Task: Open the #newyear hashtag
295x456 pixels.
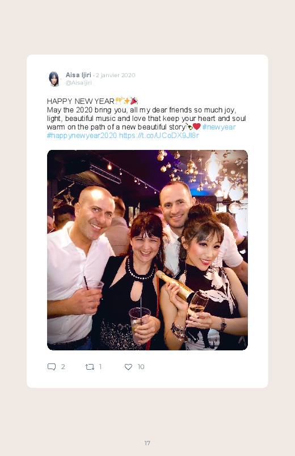Action: [x=219, y=127]
